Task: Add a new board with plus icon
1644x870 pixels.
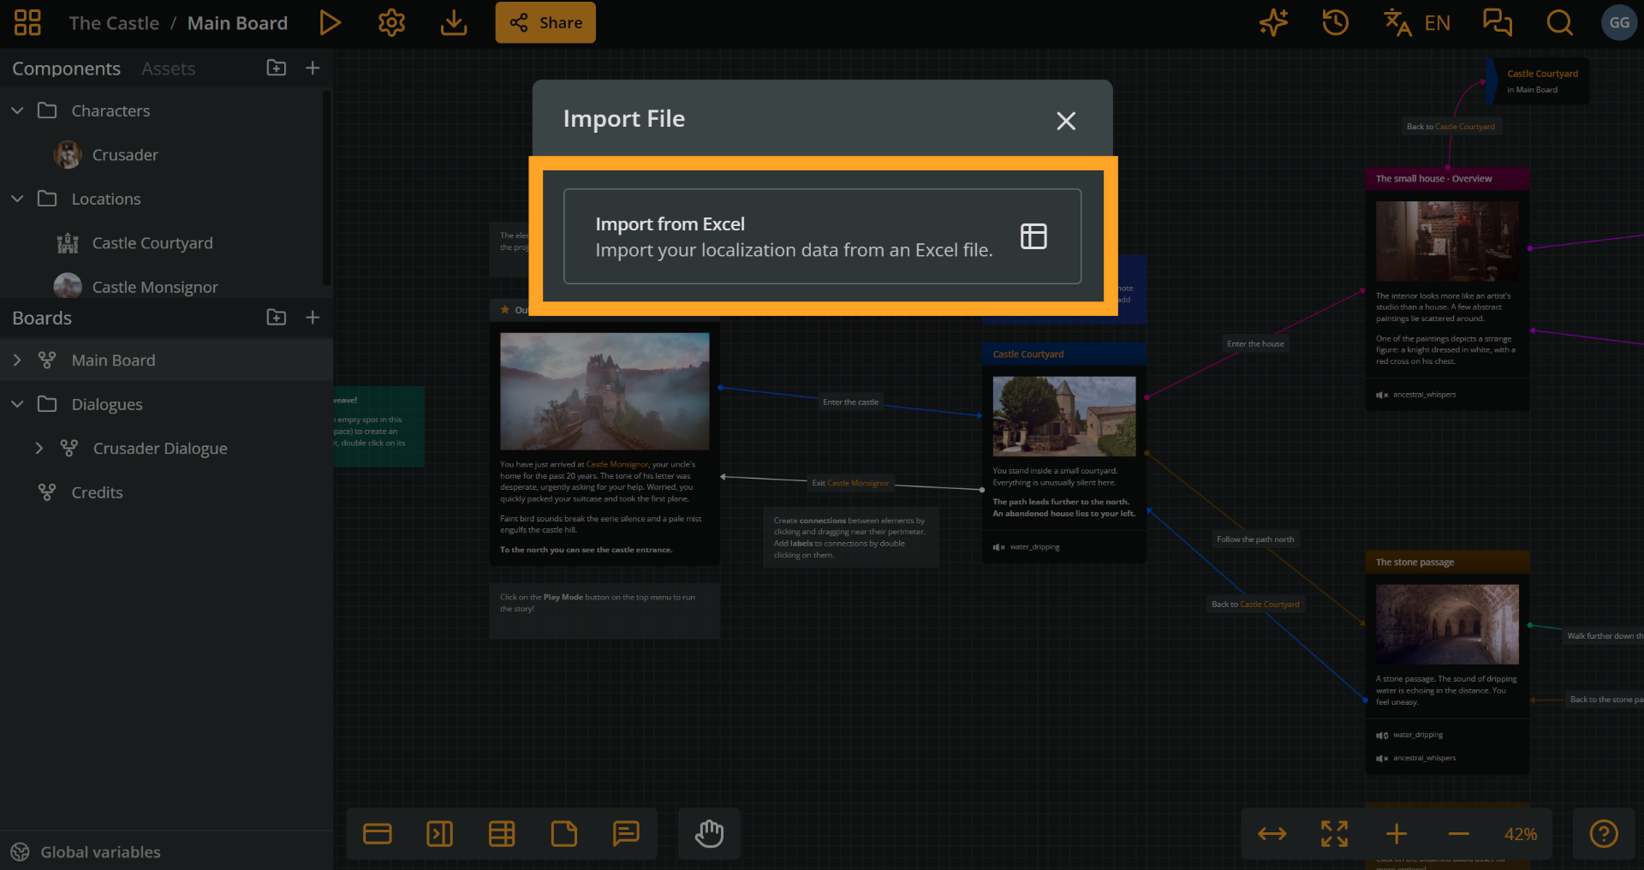Action: click(313, 318)
